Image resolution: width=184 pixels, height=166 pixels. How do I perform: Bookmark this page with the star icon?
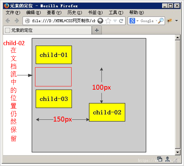point(108,21)
